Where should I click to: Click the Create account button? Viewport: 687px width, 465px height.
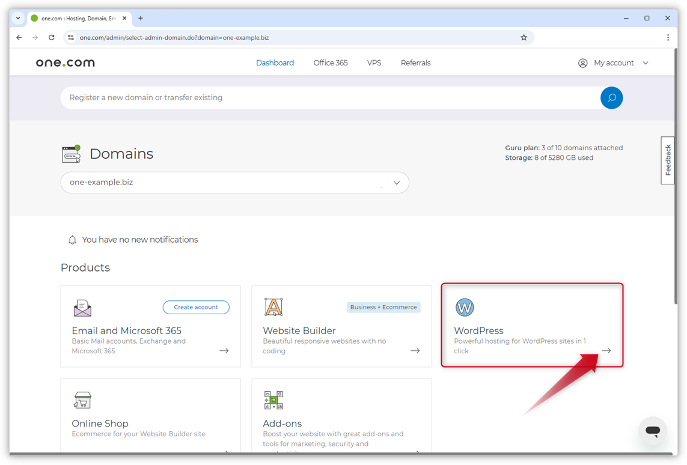point(196,307)
